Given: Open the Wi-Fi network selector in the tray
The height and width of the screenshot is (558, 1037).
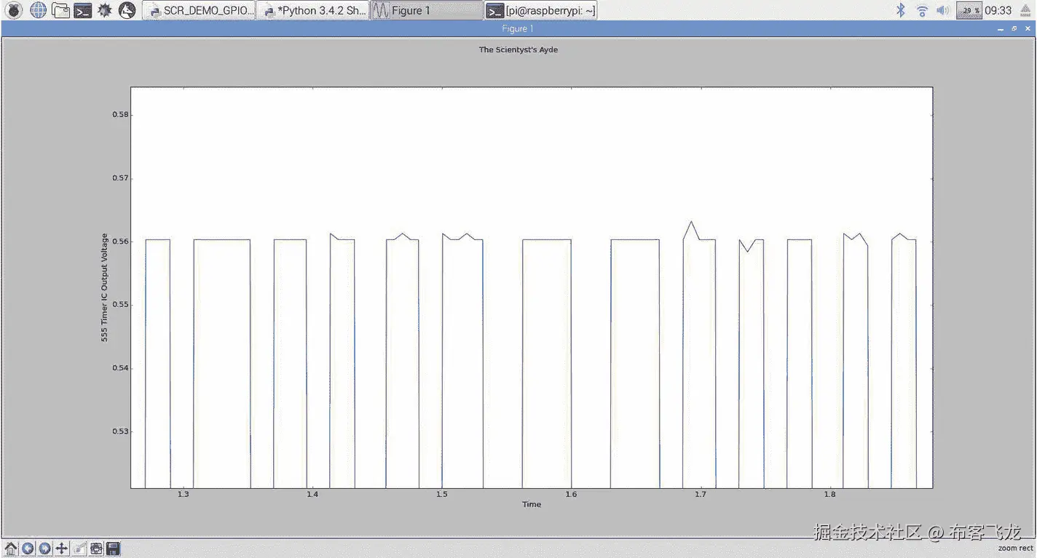Looking at the screenshot, I should (922, 10).
